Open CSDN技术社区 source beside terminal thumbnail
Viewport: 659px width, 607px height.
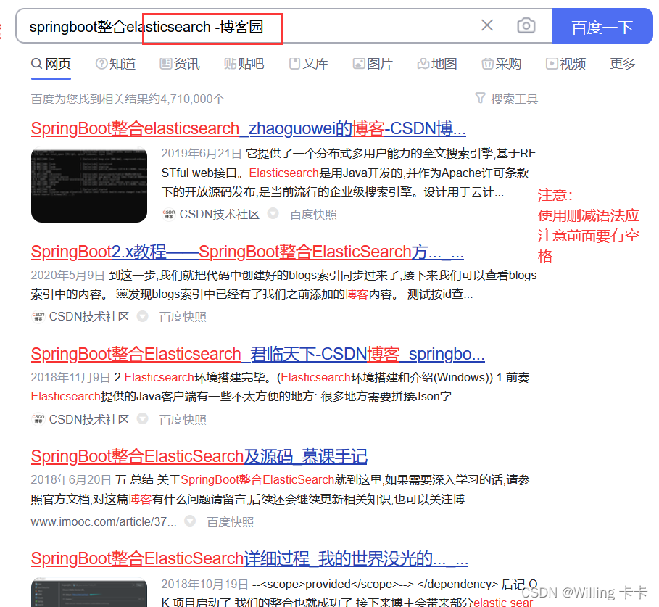tap(220, 215)
